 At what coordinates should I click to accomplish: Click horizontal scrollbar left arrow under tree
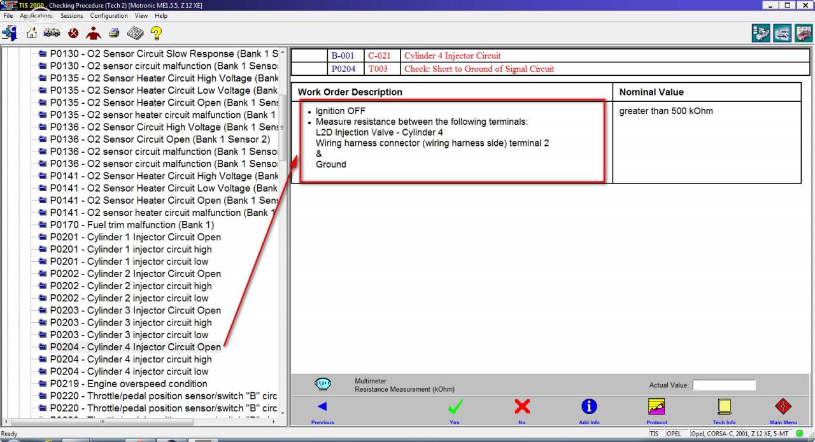coord(6,422)
